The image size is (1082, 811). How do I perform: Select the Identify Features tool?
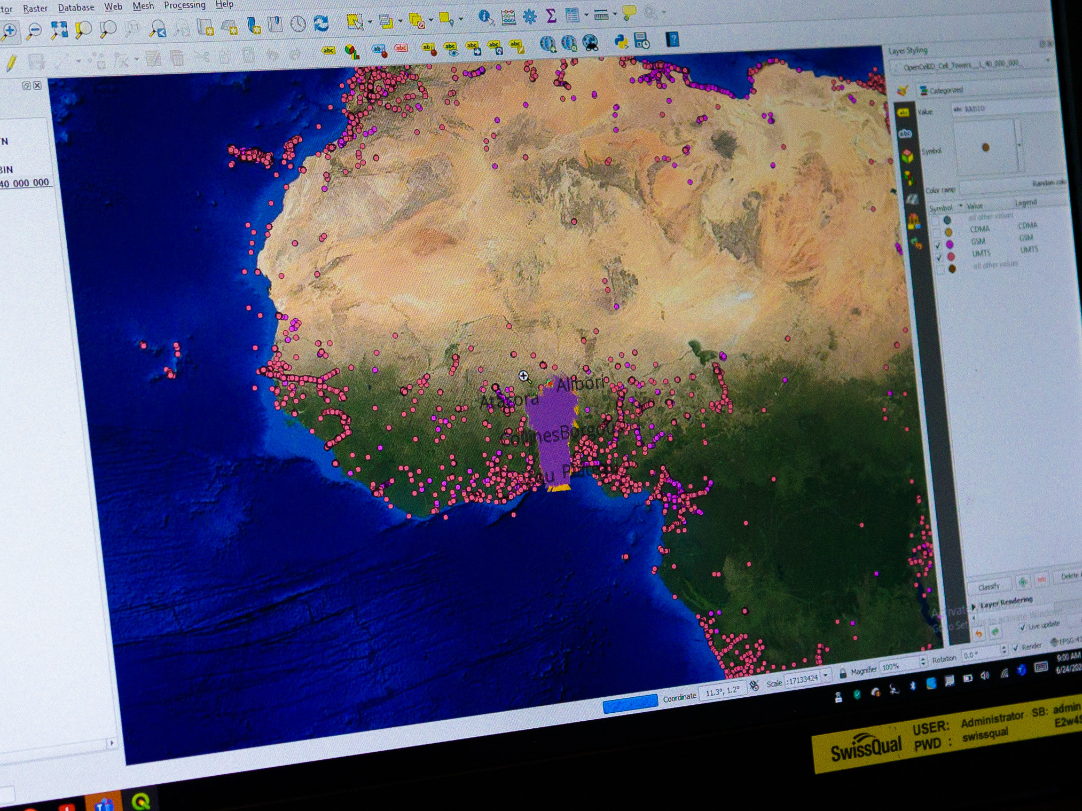pyautogui.click(x=485, y=18)
